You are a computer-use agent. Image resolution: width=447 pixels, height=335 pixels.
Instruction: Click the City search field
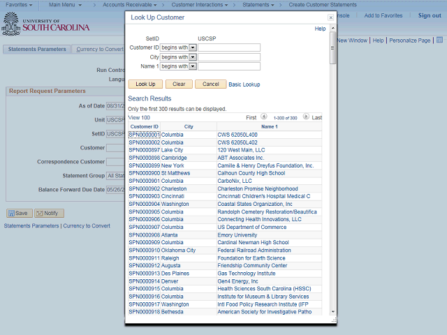click(229, 57)
